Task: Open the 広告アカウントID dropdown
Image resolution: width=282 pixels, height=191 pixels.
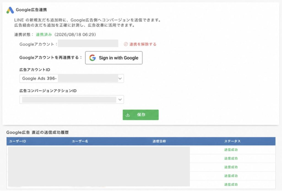Action: (x=72, y=79)
